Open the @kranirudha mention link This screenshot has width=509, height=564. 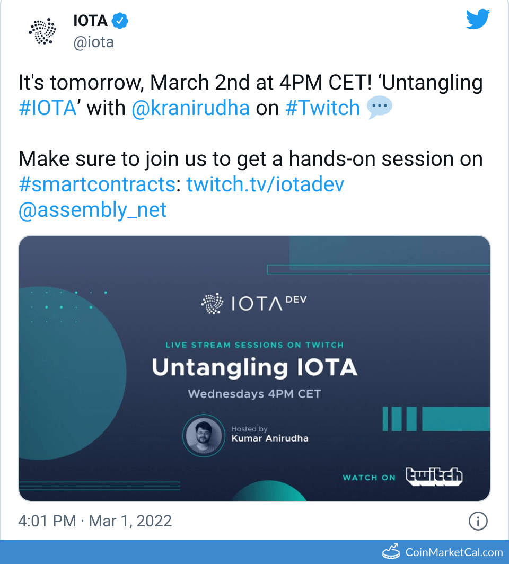point(190,108)
